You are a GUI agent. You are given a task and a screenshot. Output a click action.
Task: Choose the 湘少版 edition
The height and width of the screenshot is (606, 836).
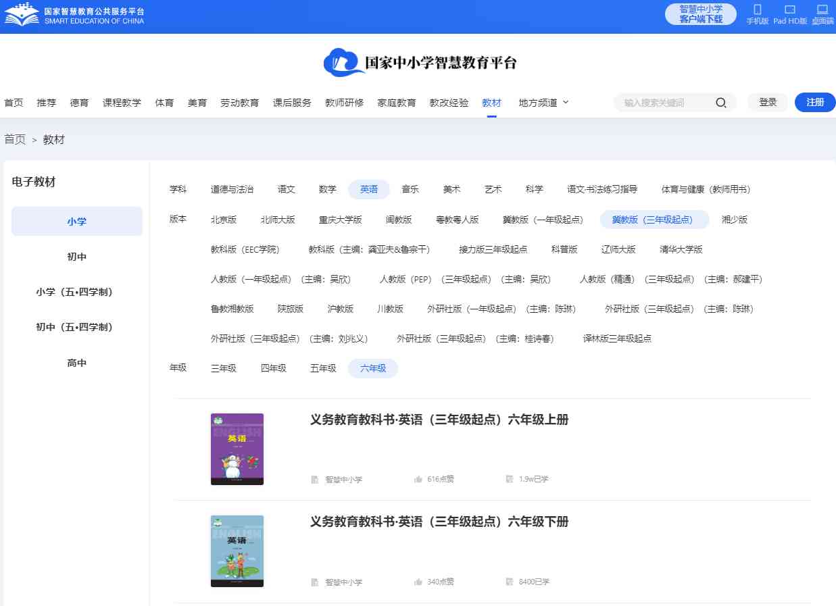(735, 220)
